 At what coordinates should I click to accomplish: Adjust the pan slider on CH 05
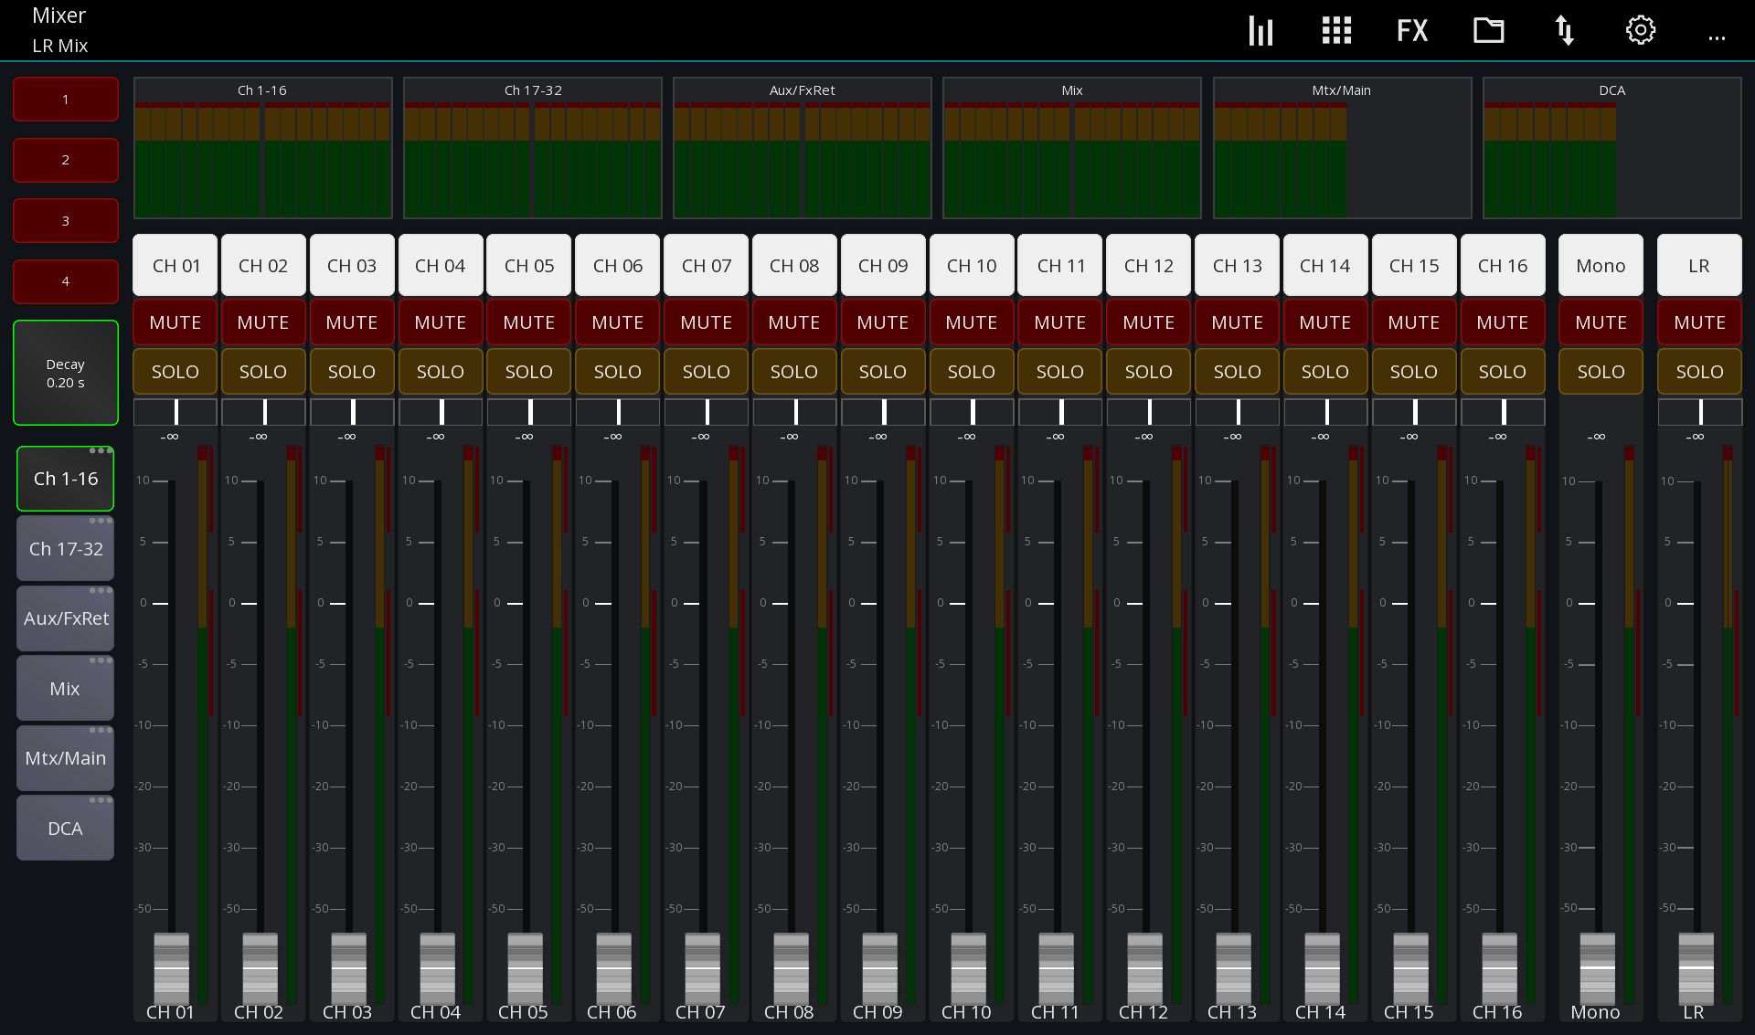click(528, 411)
